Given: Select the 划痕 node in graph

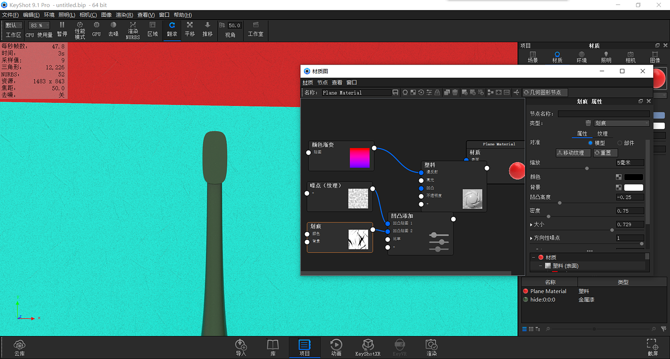Looking at the screenshot, I should click(340, 237).
